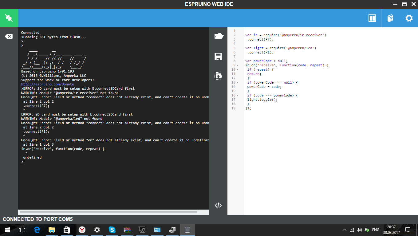Click 'CONNECTED TO PORT COM5' status text
The image size is (418, 236).
[38, 219]
